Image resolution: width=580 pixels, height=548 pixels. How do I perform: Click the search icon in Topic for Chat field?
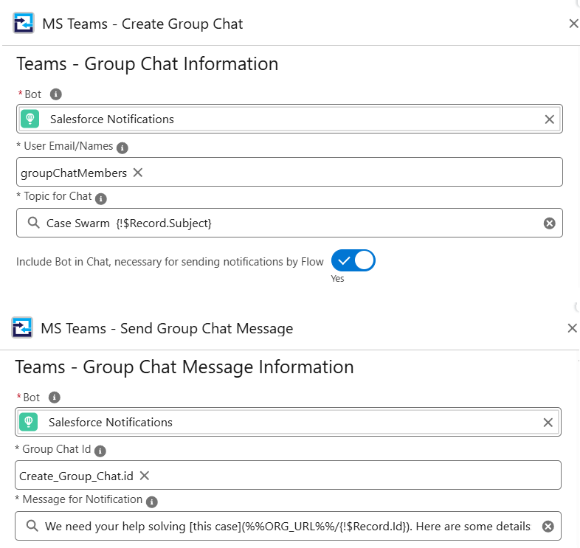pos(34,223)
